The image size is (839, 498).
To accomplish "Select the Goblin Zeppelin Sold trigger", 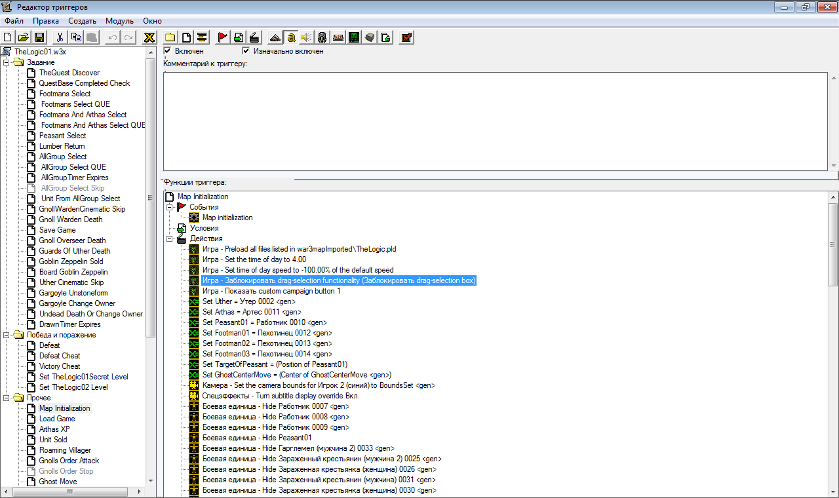I will coord(71,261).
